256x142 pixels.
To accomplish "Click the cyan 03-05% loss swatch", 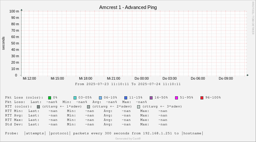I will pos(75,98).
